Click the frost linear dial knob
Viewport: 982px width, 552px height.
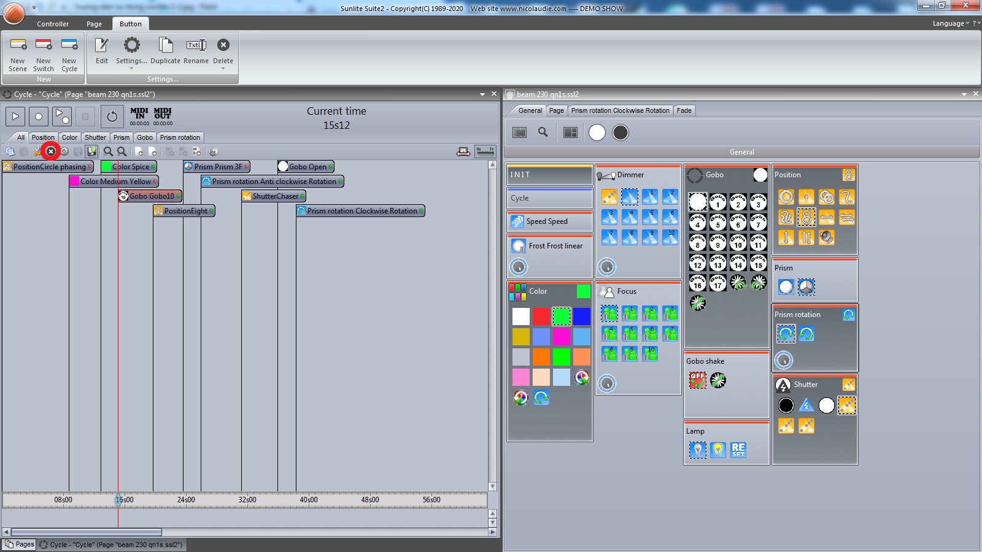pyautogui.click(x=519, y=267)
